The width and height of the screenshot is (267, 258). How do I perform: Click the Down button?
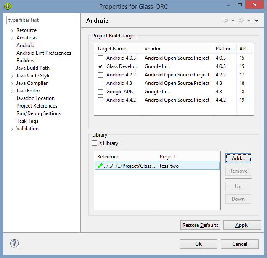coord(238,199)
